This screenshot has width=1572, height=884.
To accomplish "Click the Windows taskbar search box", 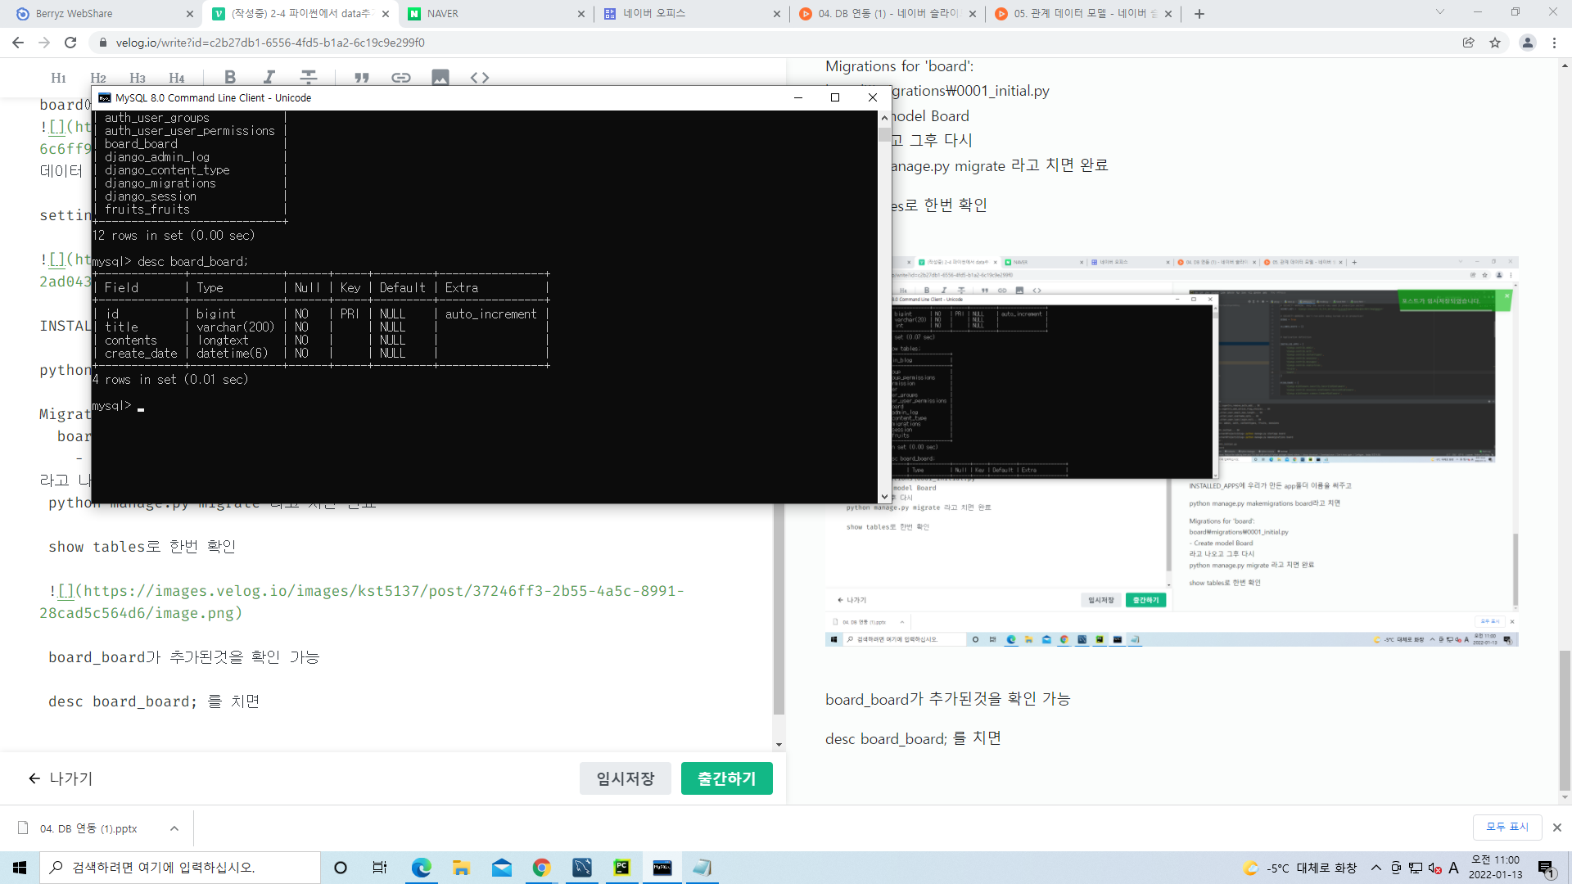I will [x=180, y=868].
